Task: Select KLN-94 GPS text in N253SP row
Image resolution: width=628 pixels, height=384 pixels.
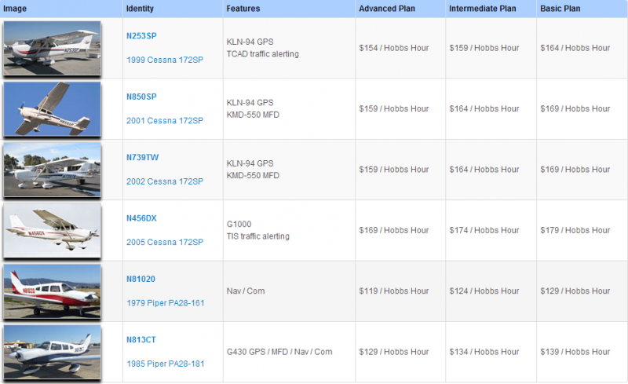Action: 250,42
